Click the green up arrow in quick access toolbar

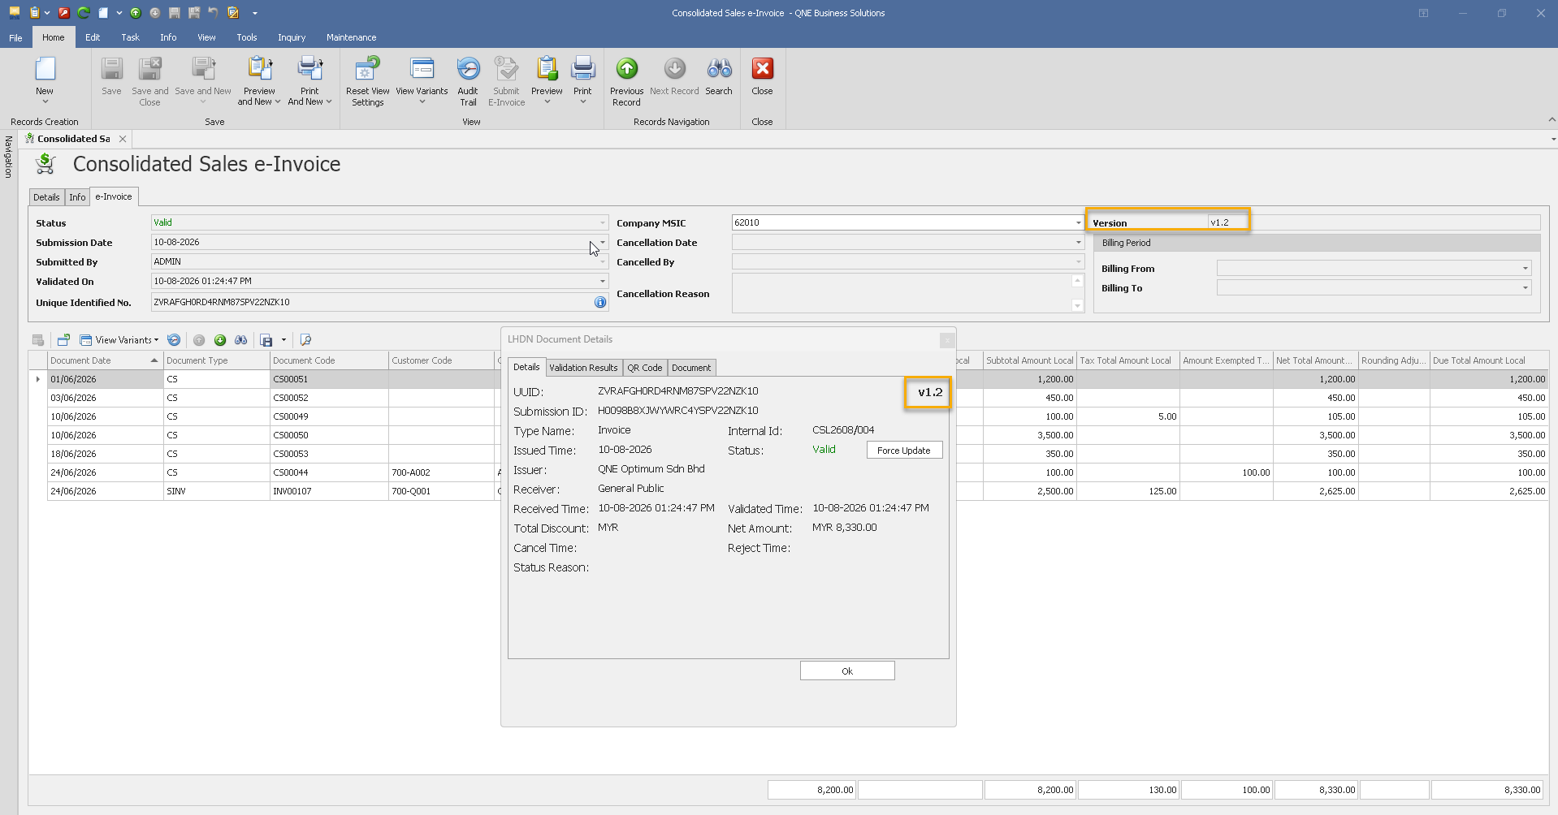click(x=136, y=13)
